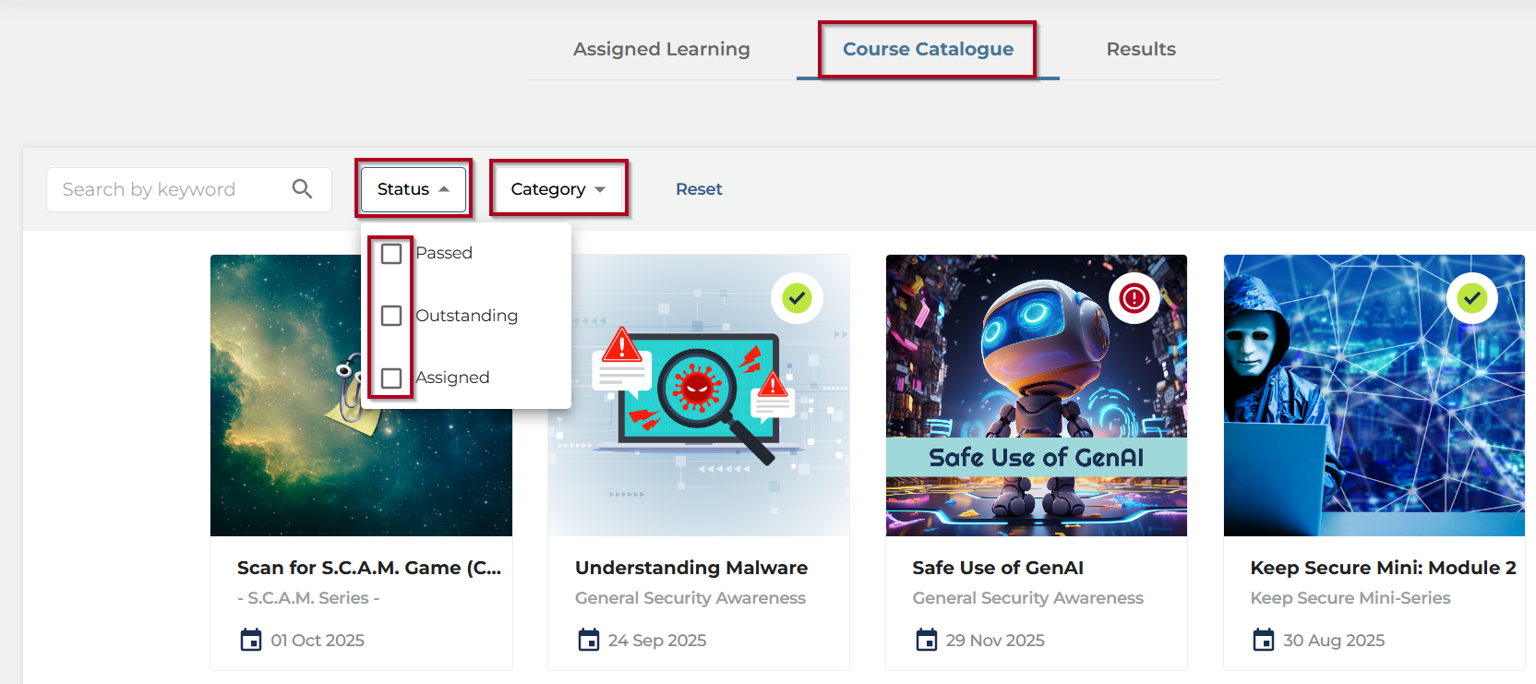Click red alert badge on Safe Use of GenAI

pyautogui.click(x=1134, y=298)
